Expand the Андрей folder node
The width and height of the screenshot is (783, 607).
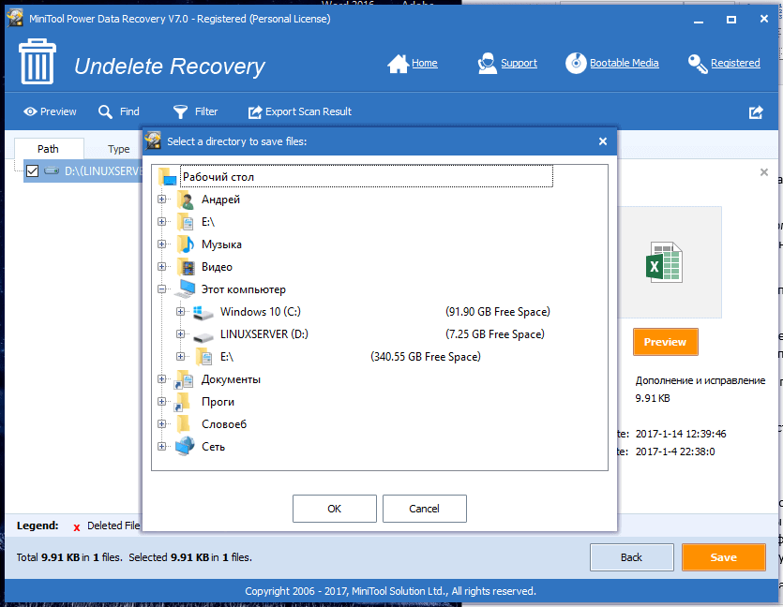pyautogui.click(x=162, y=200)
